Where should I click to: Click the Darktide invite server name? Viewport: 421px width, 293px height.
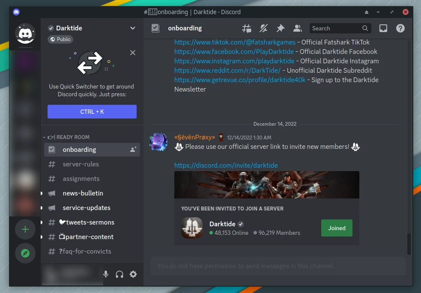[222, 224]
